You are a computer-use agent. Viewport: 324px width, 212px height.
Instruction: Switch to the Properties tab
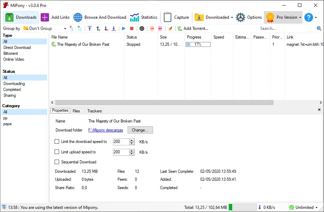coord(60,111)
